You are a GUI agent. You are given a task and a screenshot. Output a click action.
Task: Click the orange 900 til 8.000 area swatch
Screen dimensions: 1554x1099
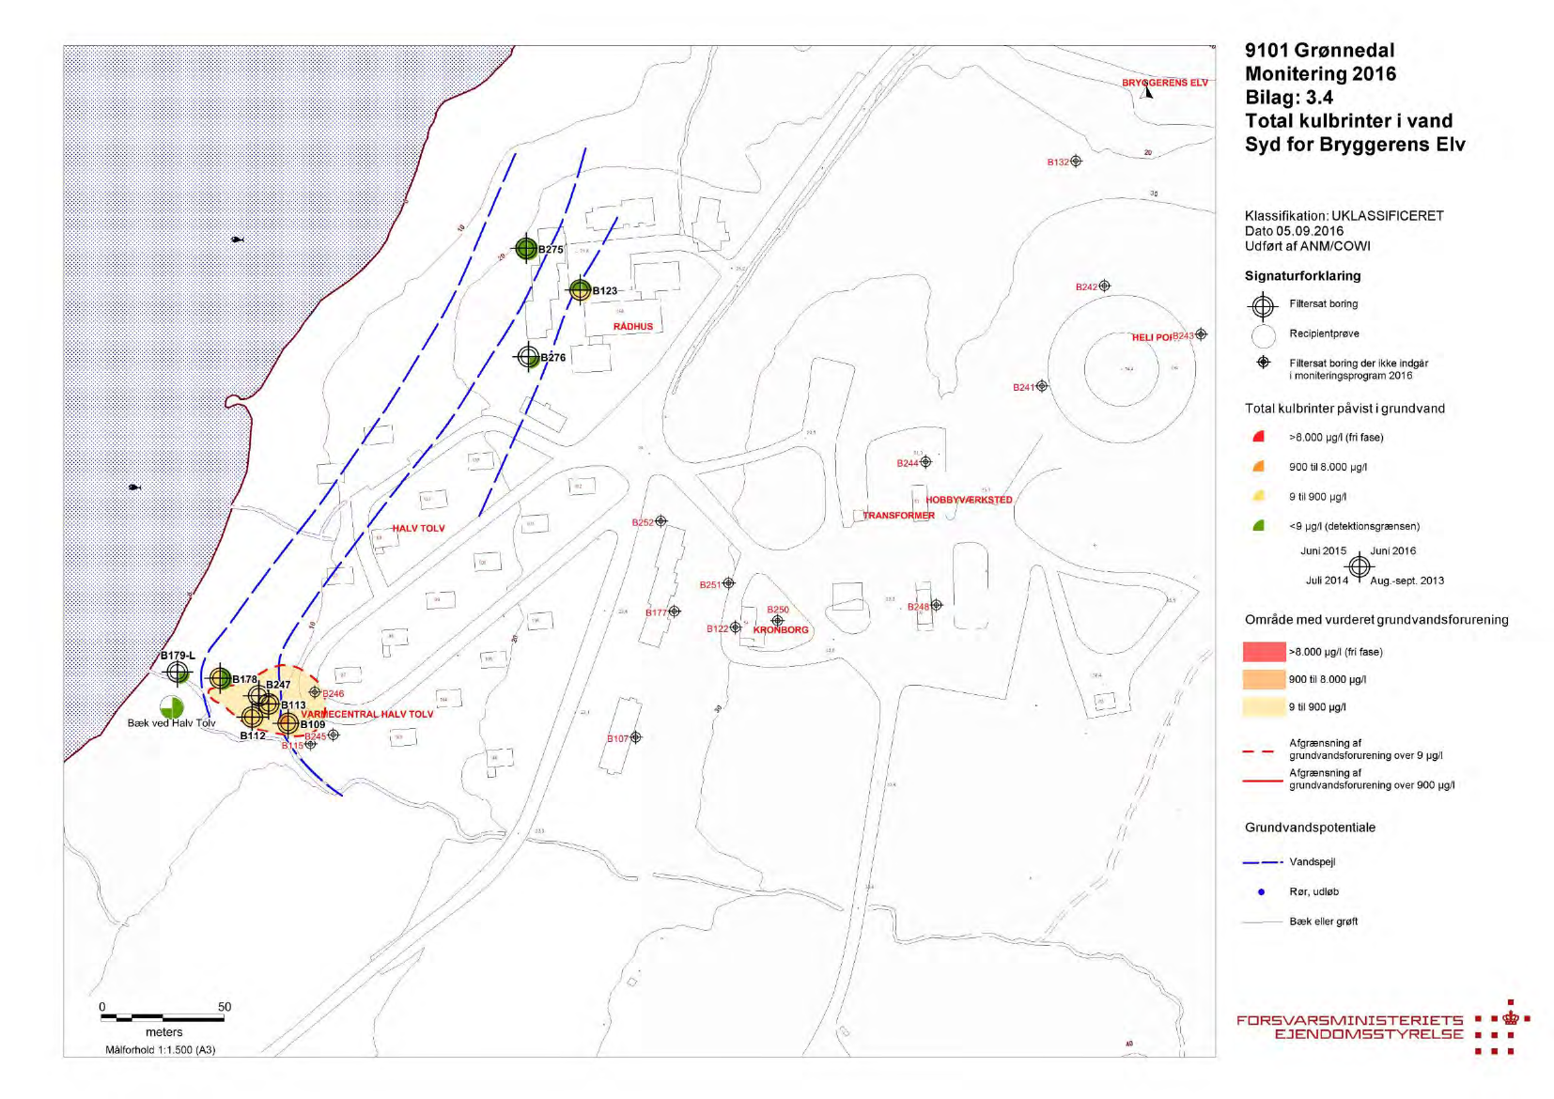tap(1264, 679)
